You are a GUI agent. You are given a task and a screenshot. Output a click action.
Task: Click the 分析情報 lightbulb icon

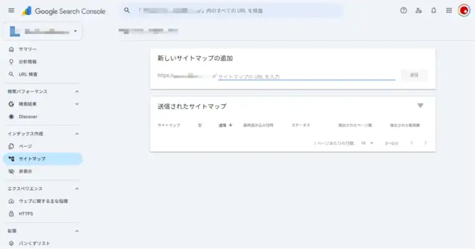11,61
